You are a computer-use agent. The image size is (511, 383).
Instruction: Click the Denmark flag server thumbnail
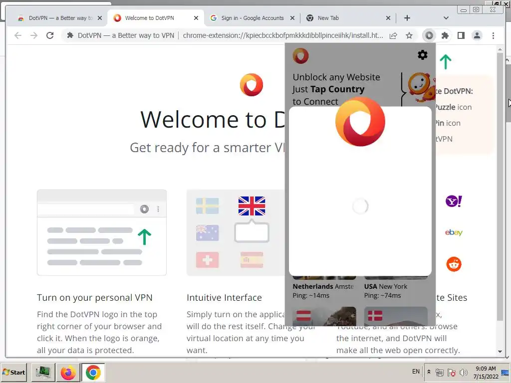396,316
